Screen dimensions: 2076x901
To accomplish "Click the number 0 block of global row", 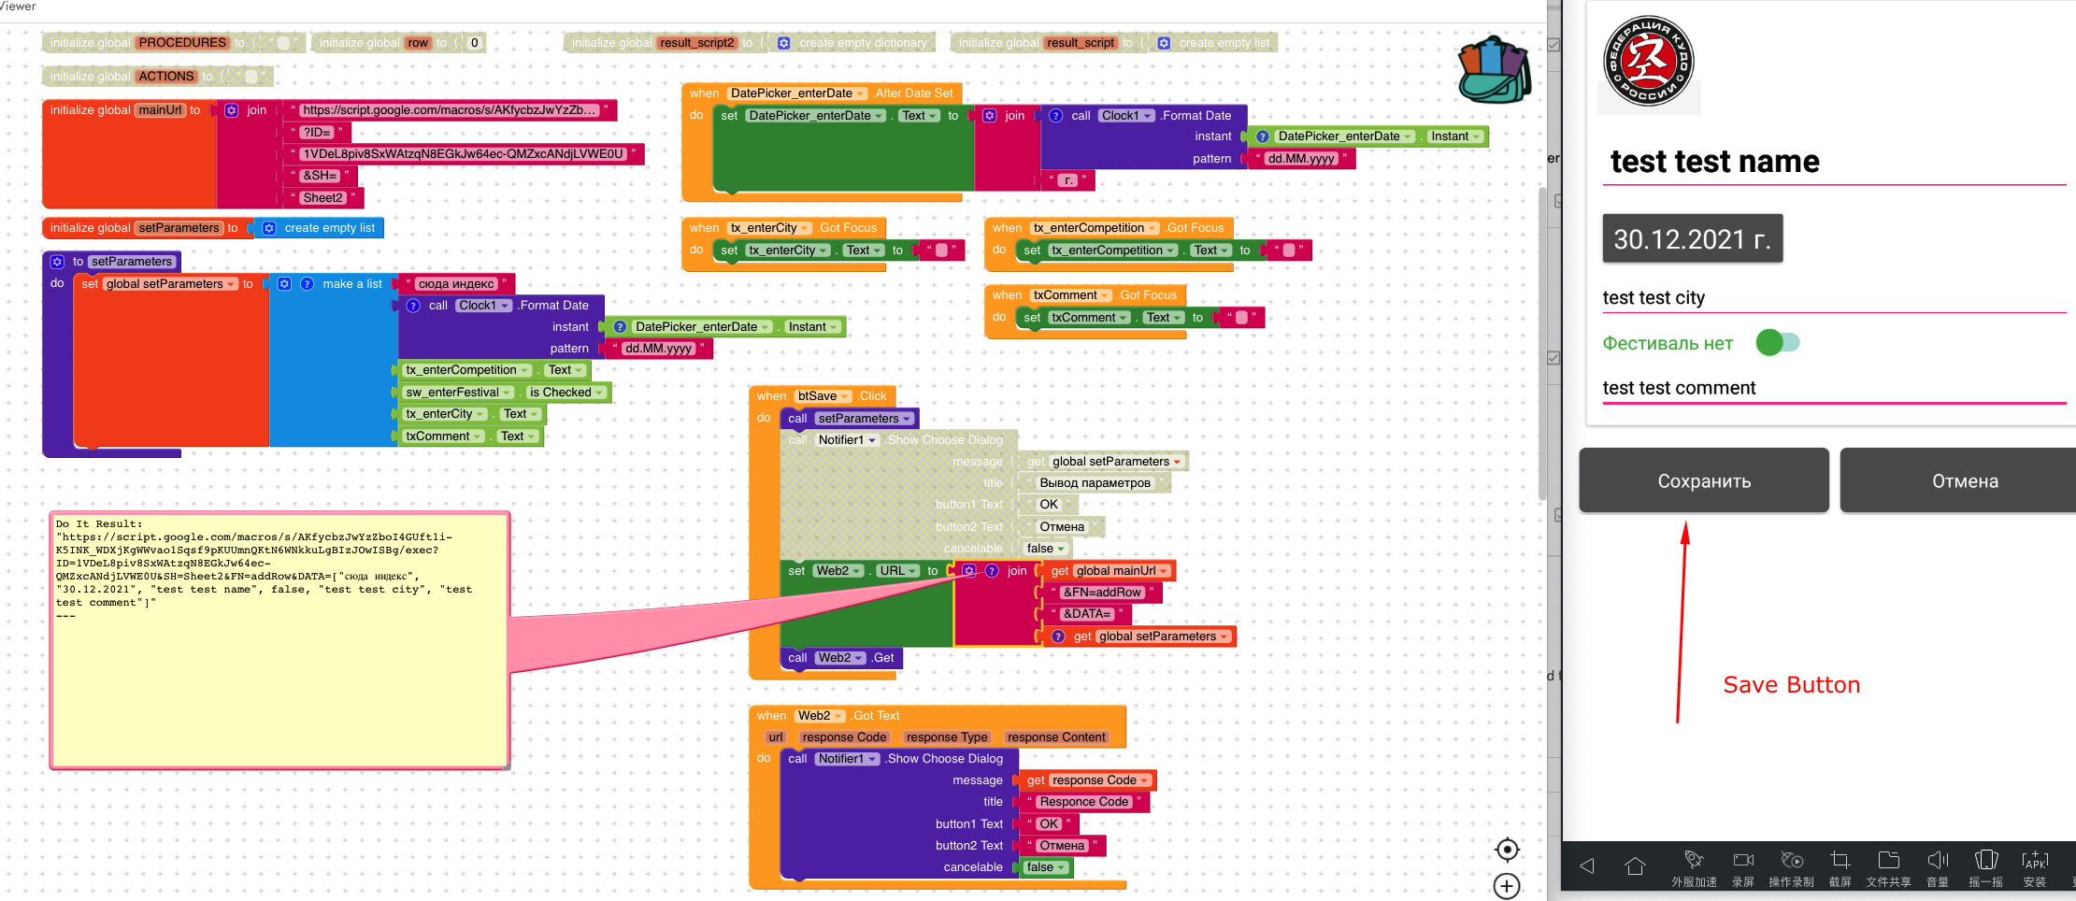I will click(475, 43).
